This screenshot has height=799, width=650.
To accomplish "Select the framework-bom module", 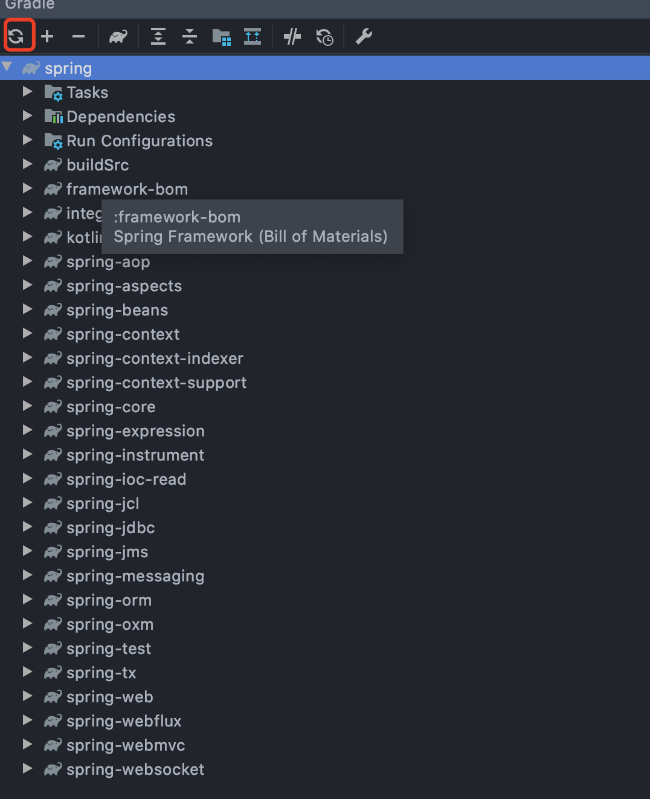I will pyautogui.click(x=127, y=189).
